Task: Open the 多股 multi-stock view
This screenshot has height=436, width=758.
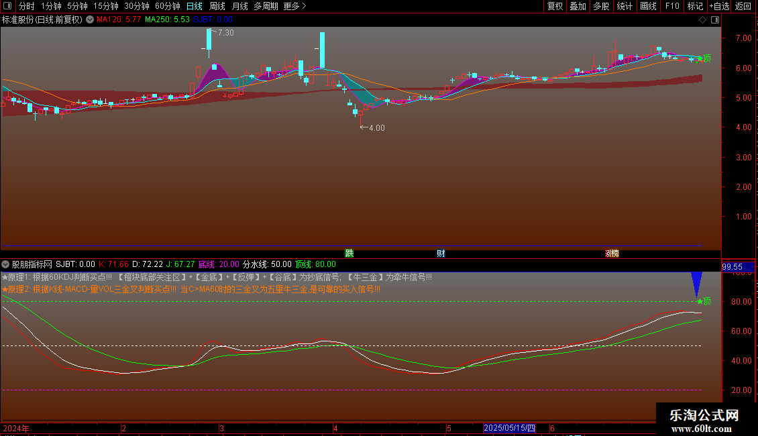Action: click(601, 6)
